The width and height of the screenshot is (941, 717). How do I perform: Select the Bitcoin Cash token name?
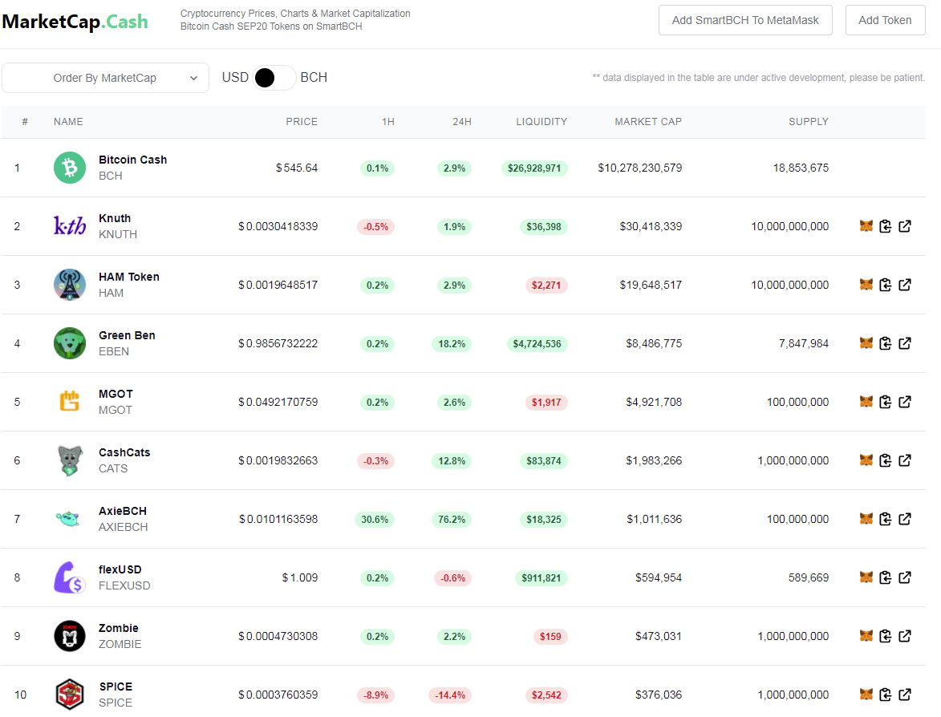point(132,160)
